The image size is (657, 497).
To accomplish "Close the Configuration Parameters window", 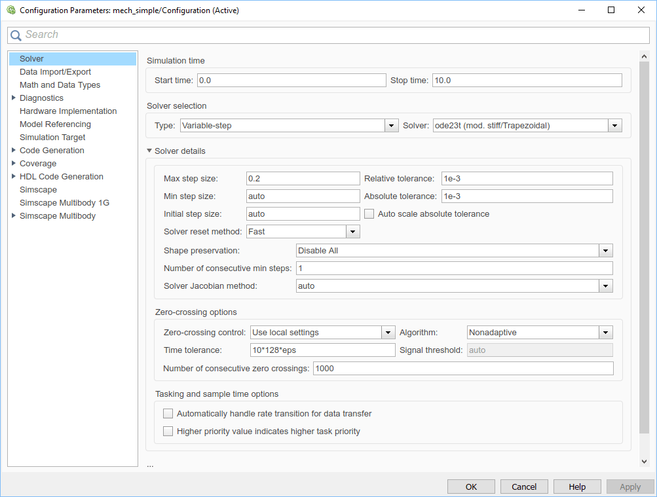I will [x=641, y=10].
